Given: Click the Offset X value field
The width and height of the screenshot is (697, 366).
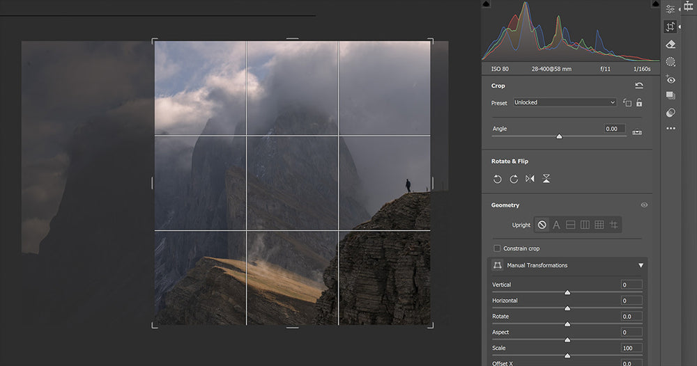Looking at the screenshot, I should click(631, 363).
